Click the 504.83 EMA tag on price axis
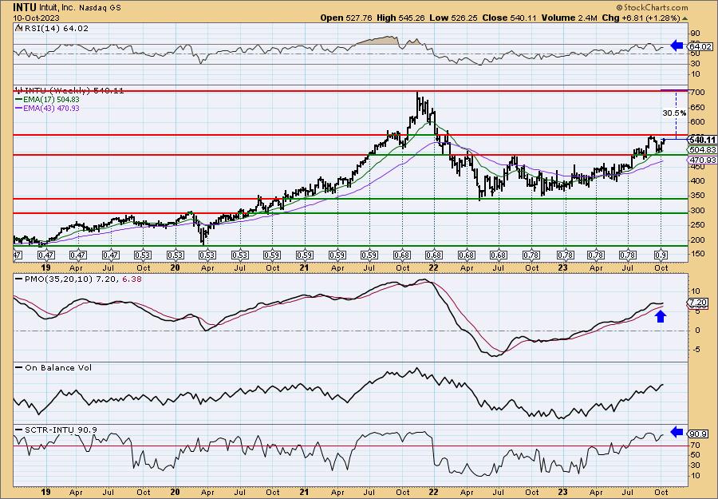 pyautogui.click(x=703, y=150)
